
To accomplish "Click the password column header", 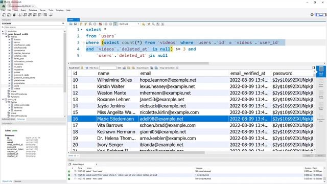I will tap(283, 74).
